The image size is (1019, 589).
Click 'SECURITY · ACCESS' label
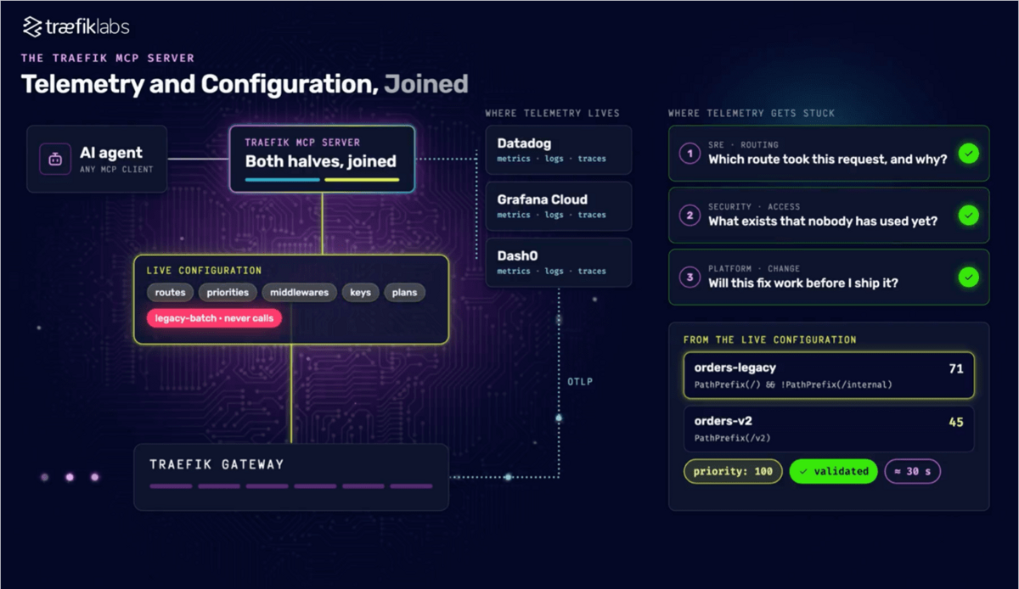point(754,207)
